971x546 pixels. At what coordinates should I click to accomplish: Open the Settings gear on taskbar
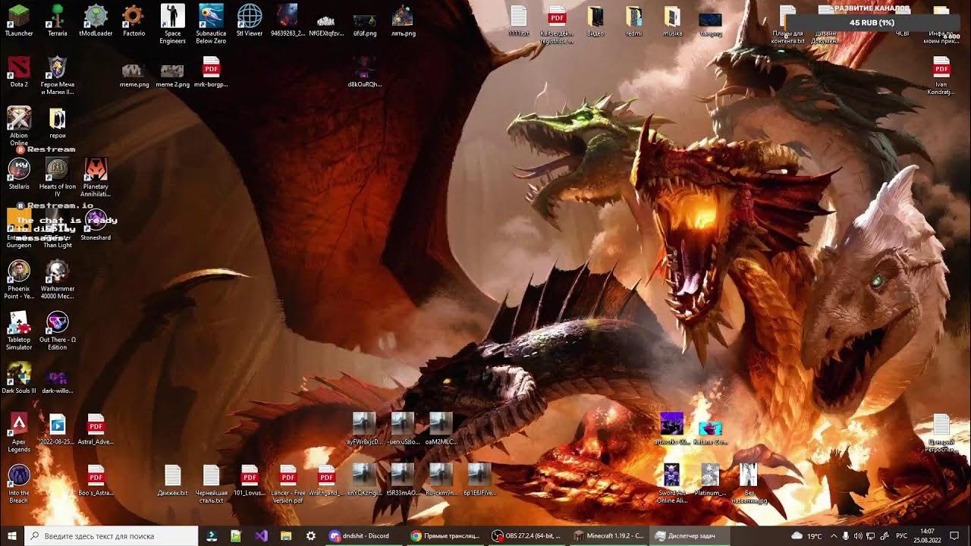pyautogui.click(x=310, y=535)
